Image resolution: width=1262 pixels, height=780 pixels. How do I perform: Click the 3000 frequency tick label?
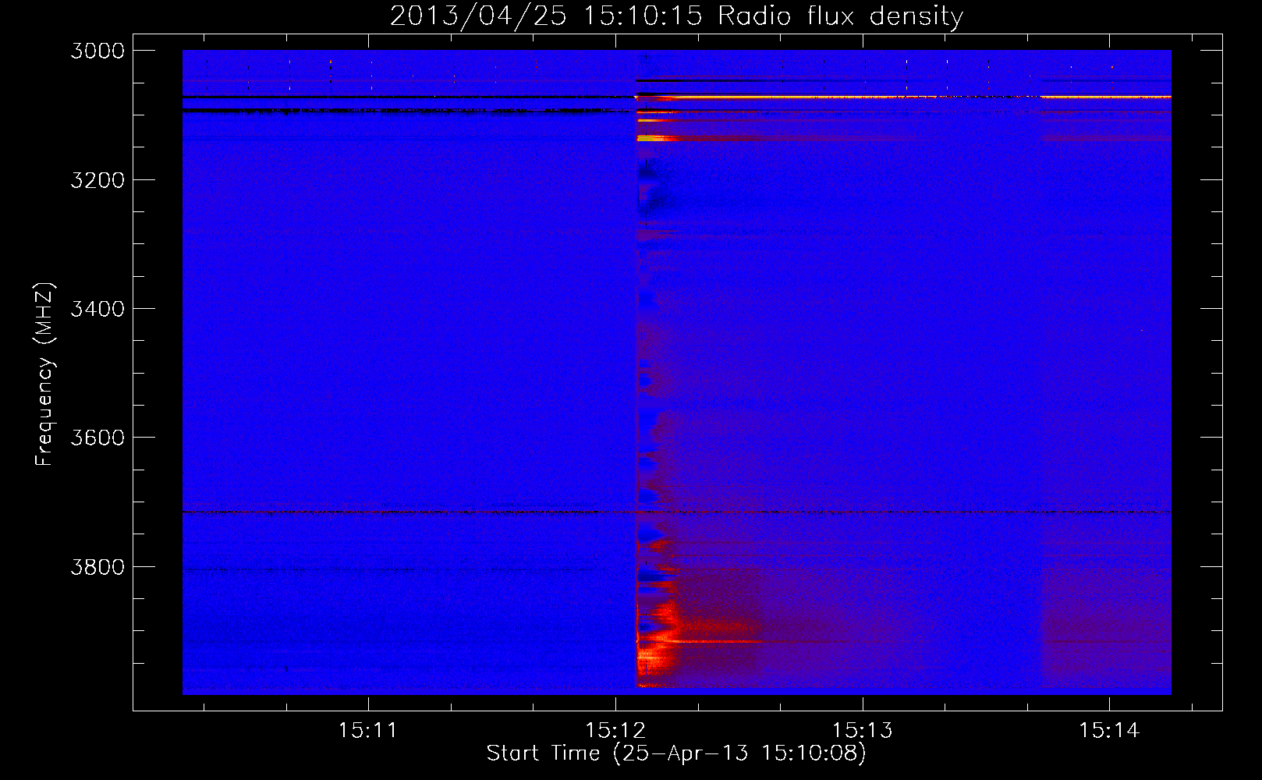pyautogui.click(x=97, y=51)
